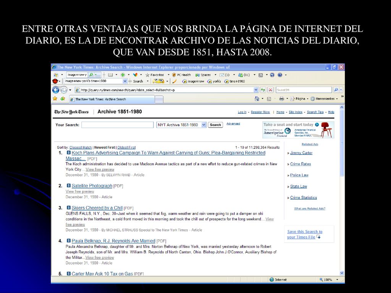This screenshot has width=391, height=293.
Task: Click the Log In link
Action: [x=242, y=112]
